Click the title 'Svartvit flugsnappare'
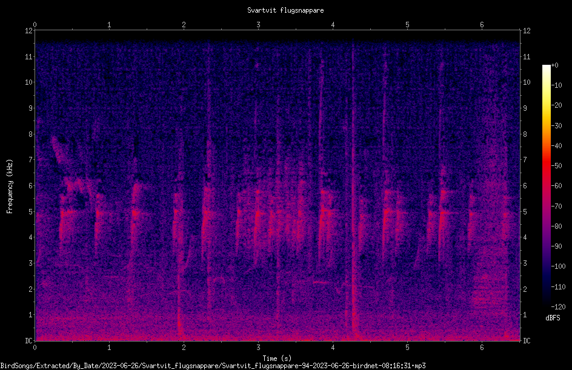This screenshot has width=572, height=370. tap(285, 10)
